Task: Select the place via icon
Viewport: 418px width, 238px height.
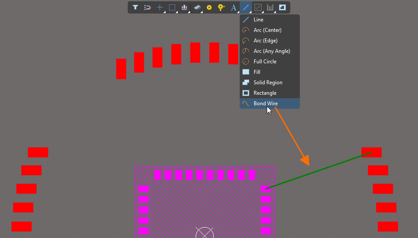Action: pyautogui.click(x=221, y=7)
